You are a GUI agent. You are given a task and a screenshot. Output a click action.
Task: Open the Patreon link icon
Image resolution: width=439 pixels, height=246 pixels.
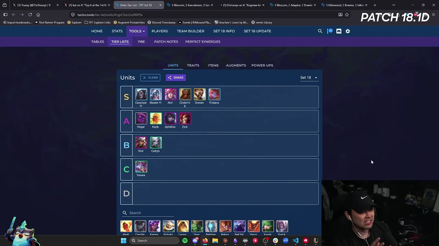pyautogui.click(x=330, y=31)
